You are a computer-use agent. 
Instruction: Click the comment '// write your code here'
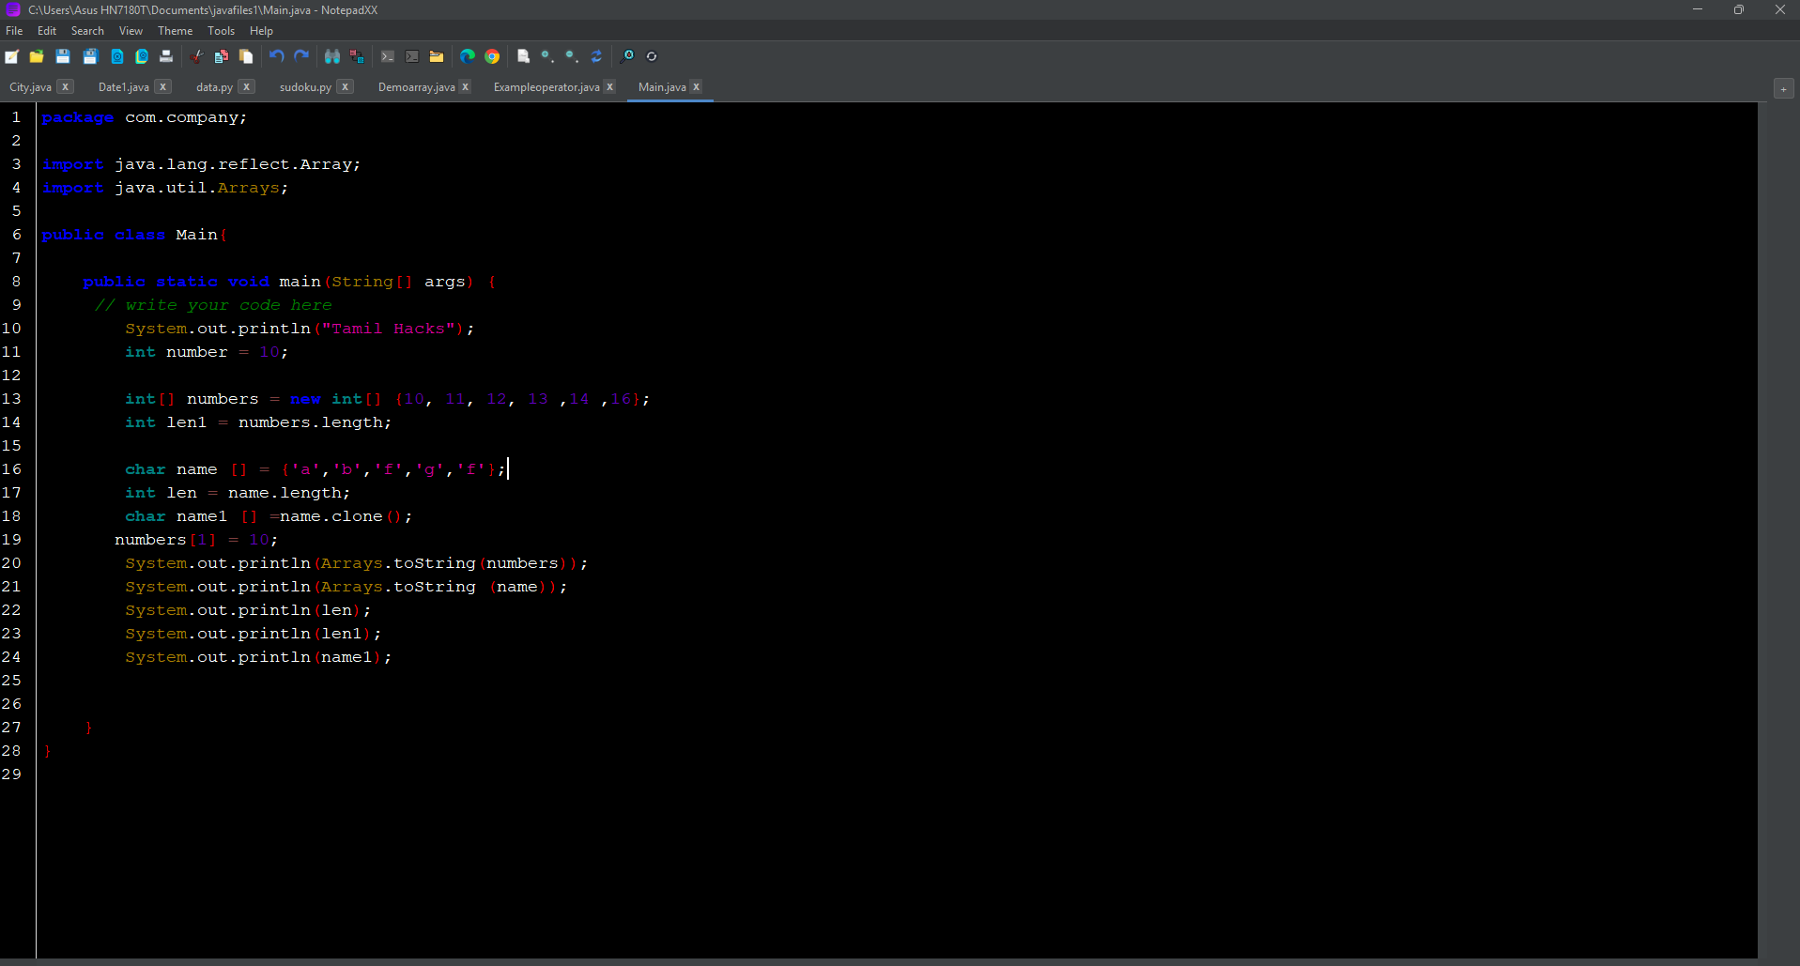[213, 305]
